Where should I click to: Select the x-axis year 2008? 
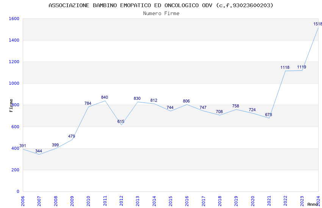click(x=55, y=201)
